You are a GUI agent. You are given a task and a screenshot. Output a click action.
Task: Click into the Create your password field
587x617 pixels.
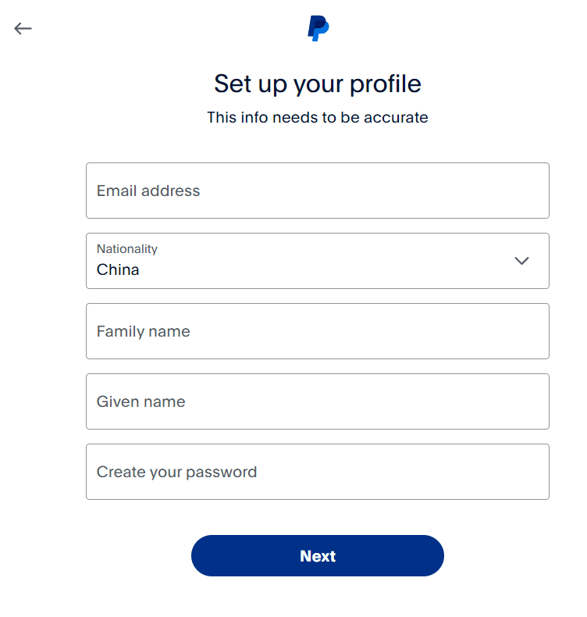coord(317,472)
